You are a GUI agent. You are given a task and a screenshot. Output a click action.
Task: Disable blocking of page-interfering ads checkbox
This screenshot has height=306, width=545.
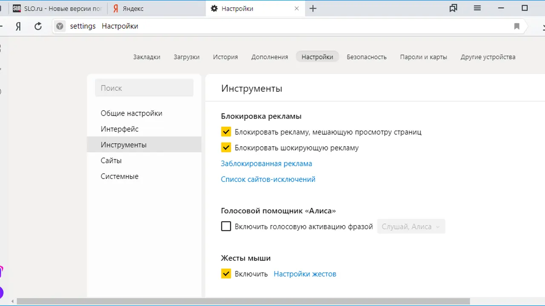click(226, 132)
